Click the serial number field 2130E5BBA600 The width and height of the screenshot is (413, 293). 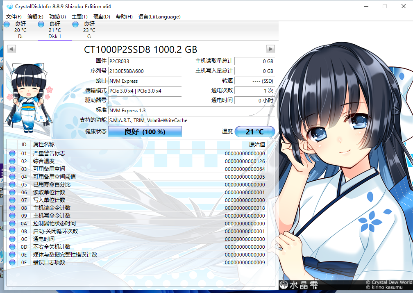(x=145, y=71)
